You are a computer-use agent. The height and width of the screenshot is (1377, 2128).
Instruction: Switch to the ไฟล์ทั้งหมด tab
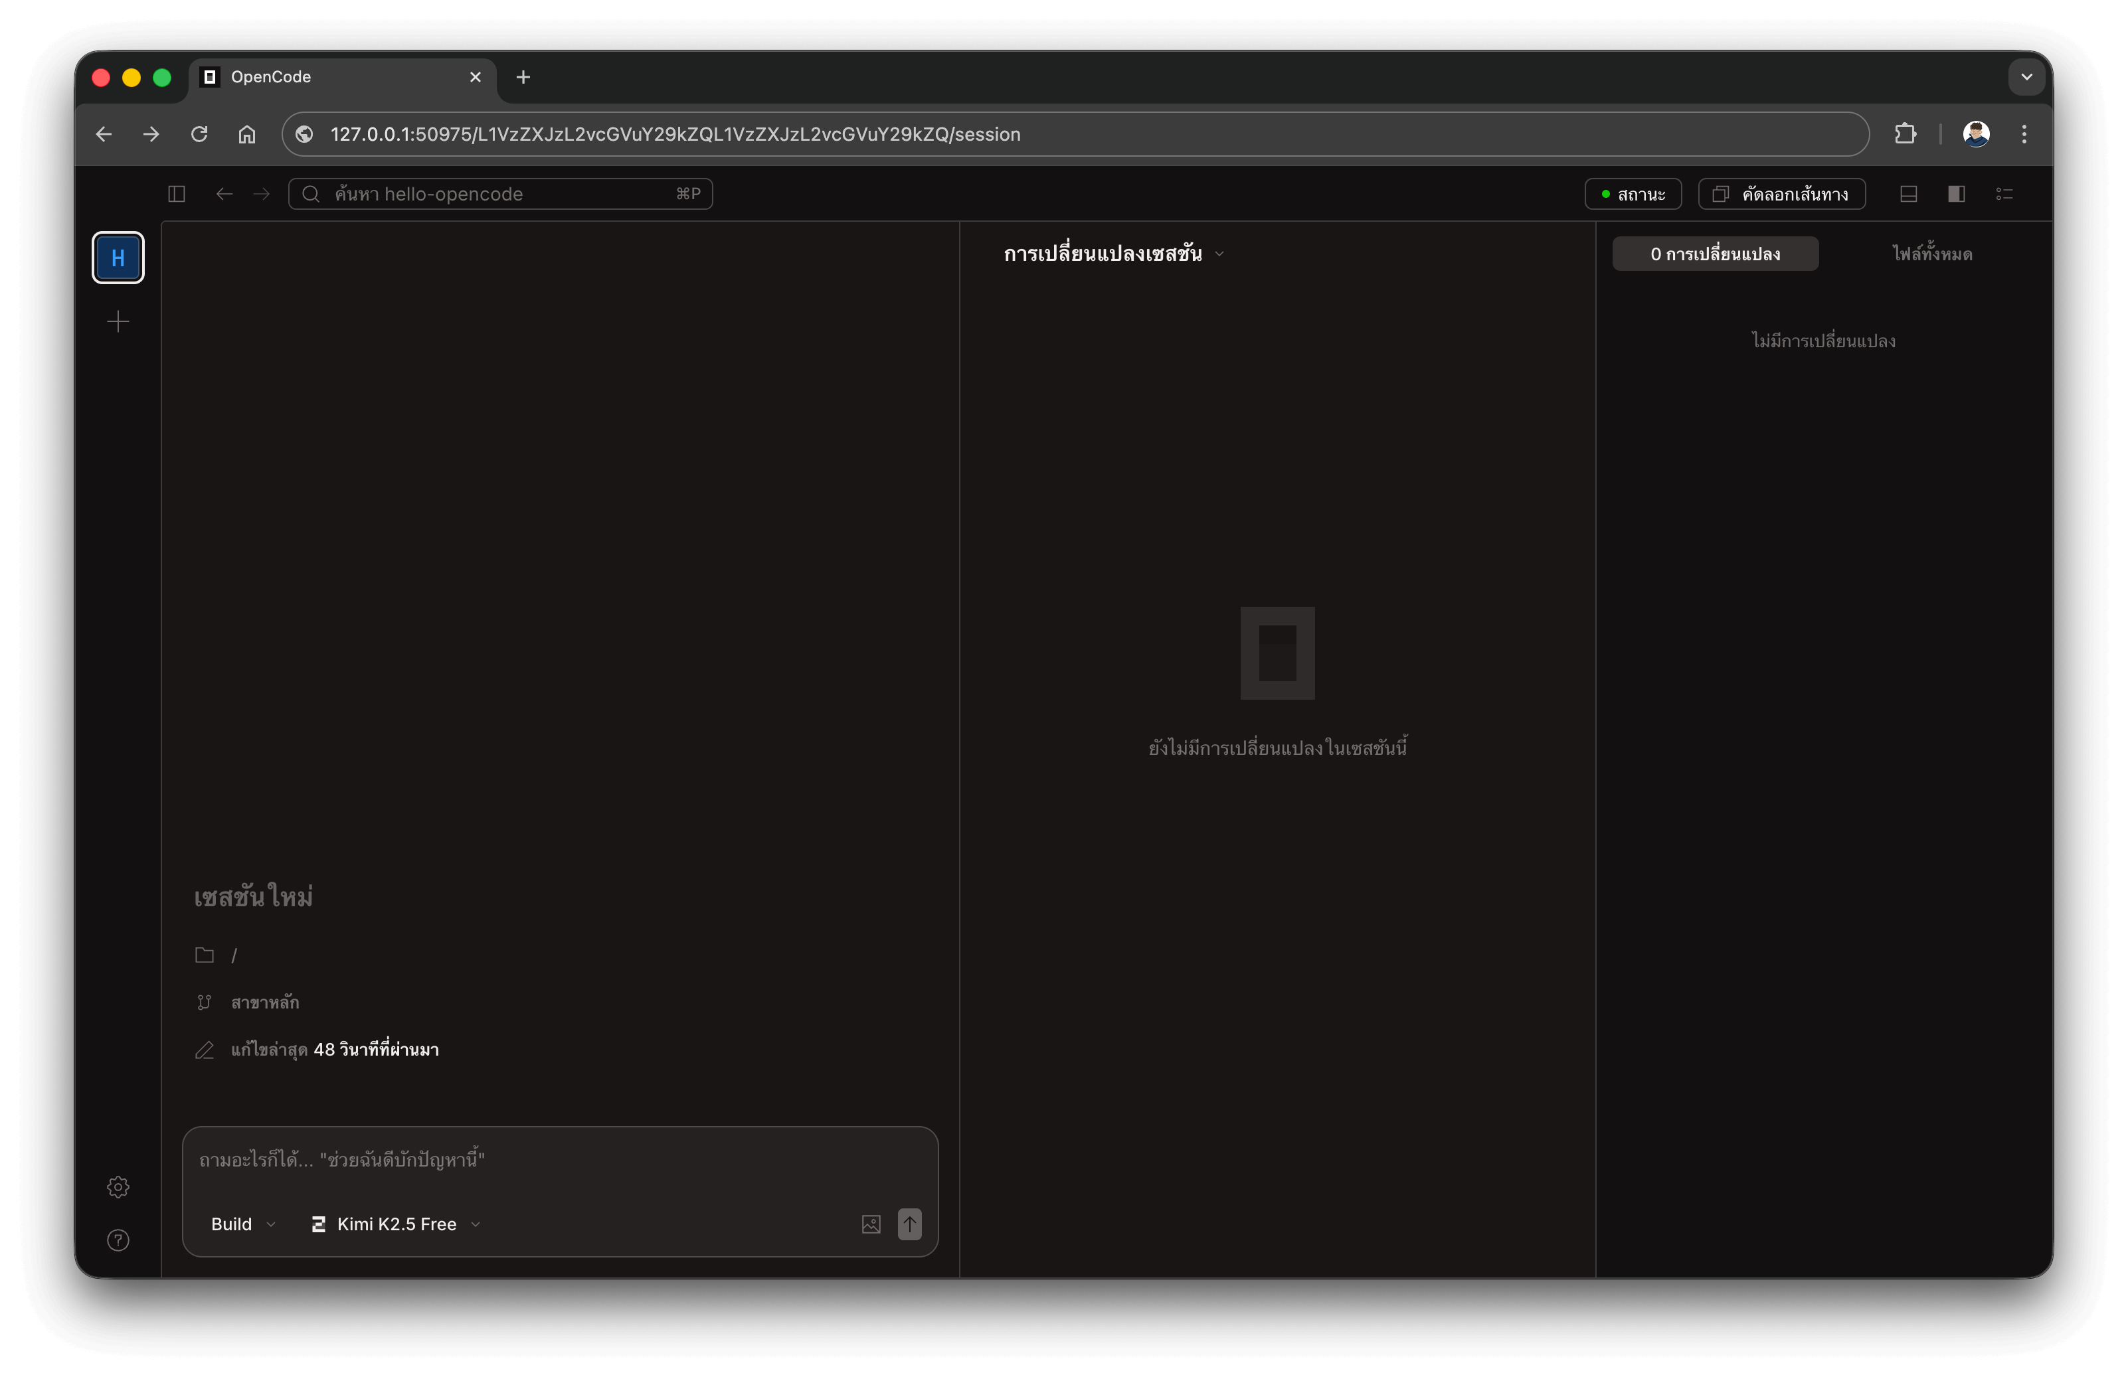coord(1932,254)
